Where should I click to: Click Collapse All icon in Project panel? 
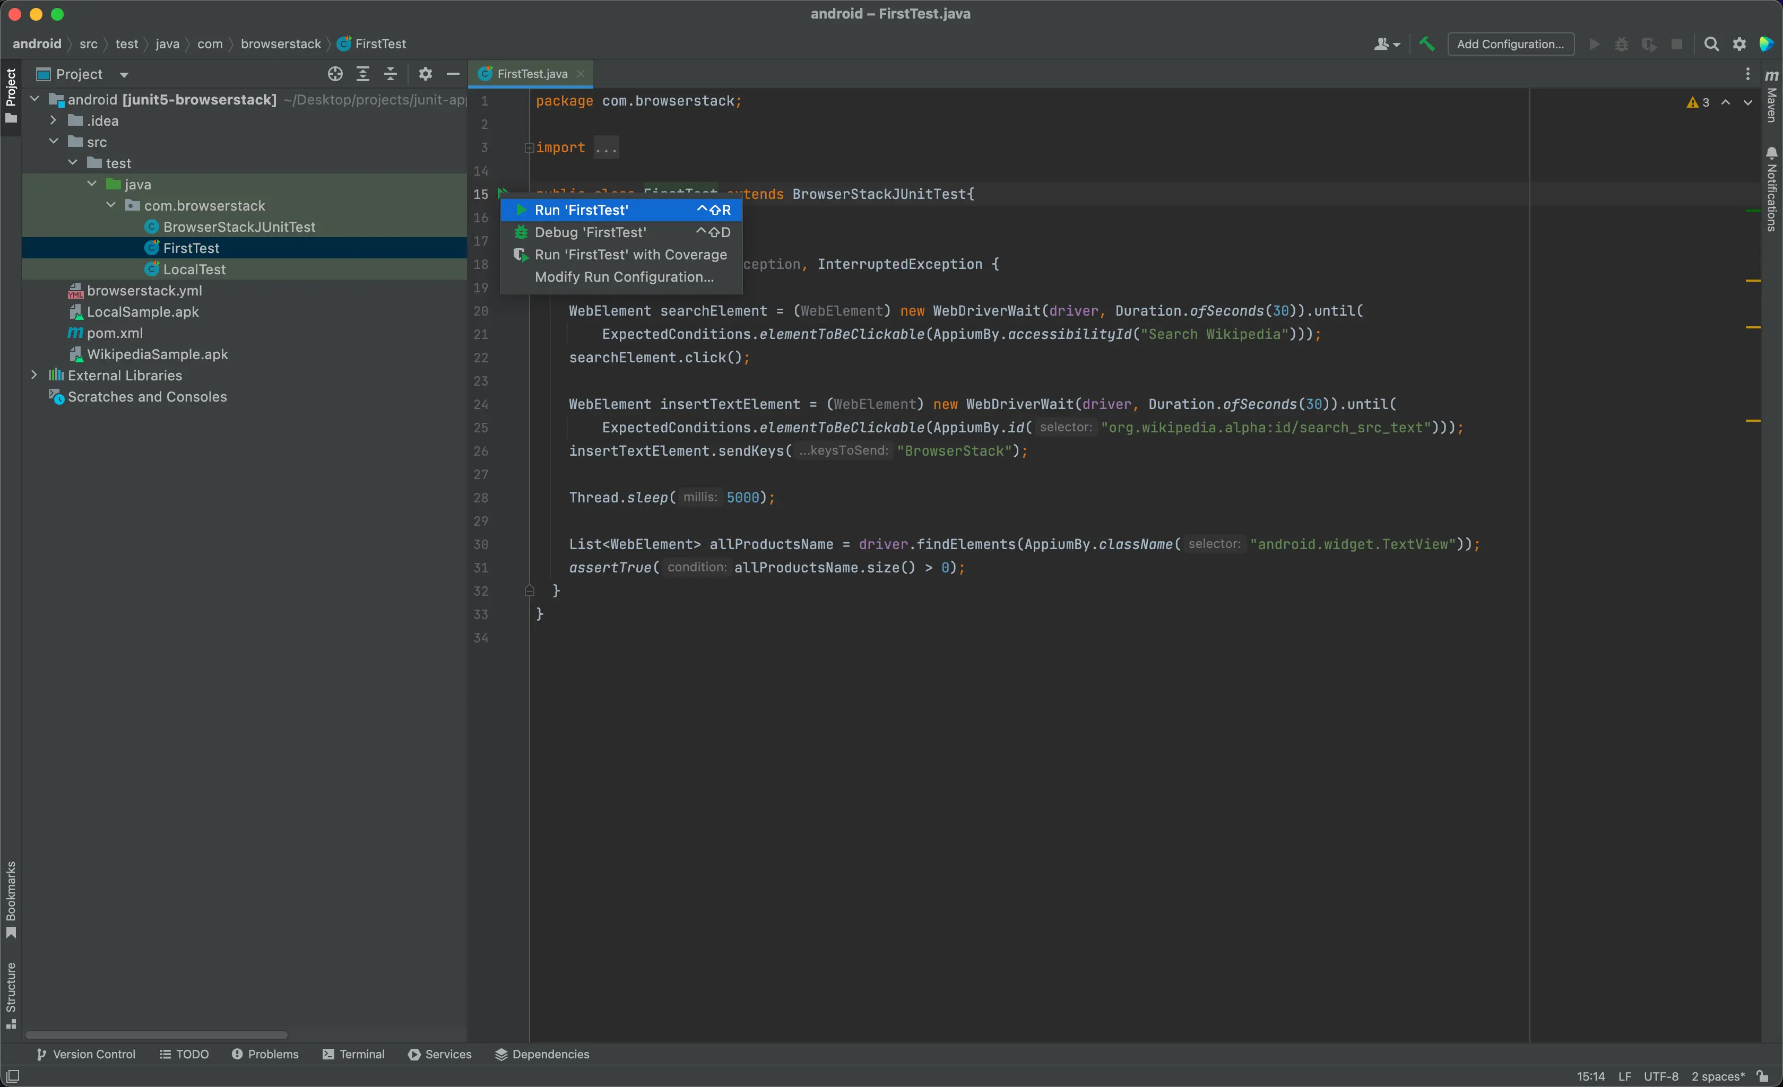(390, 74)
